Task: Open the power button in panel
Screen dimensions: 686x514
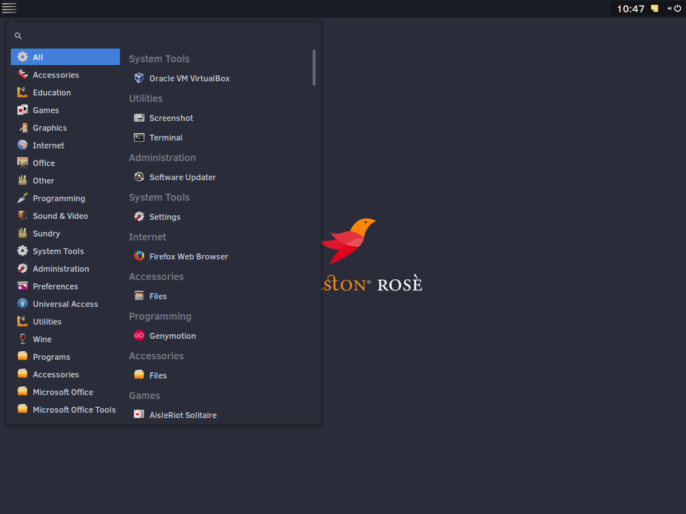Action: coord(677,9)
